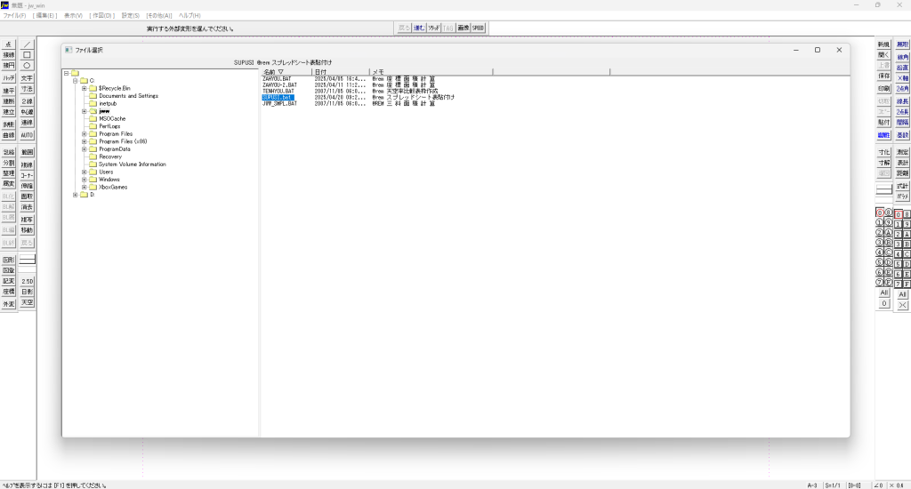Sort files by 名前 column header
The image size is (911, 489).
286,72
